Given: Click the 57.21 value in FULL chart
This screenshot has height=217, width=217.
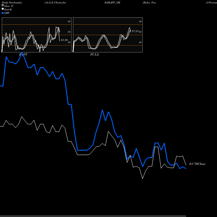Looking at the screenshot, I should [135, 31].
